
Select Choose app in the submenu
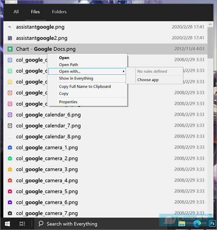tap(148, 80)
